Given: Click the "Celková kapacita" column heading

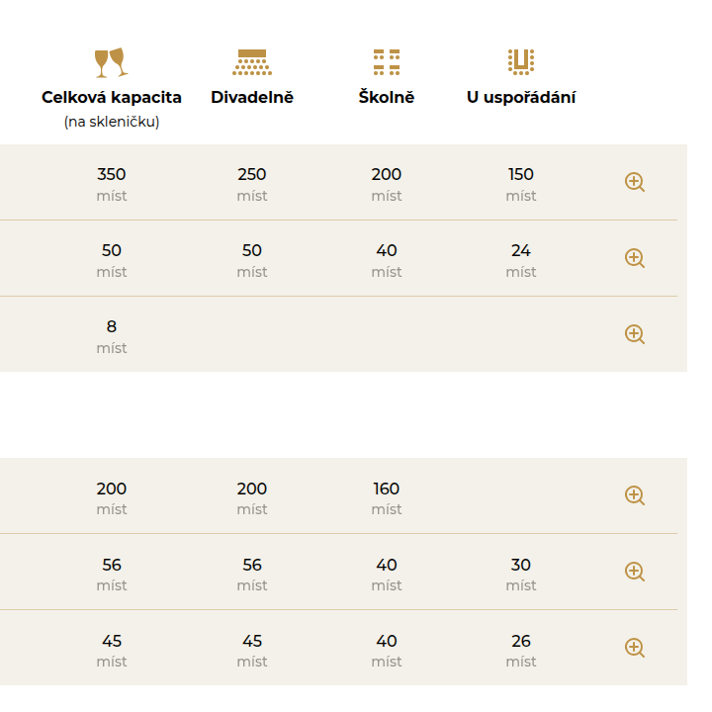Looking at the screenshot, I should click(x=112, y=97).
